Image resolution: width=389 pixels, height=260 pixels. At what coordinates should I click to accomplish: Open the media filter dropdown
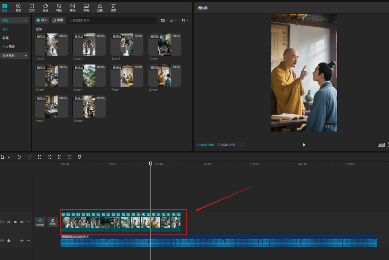(x=184, y=20)
